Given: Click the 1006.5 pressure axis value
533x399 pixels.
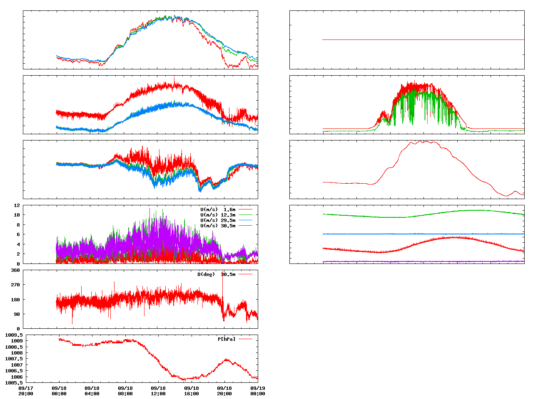Looking at the screenshot, I should (x=14, y=371).
